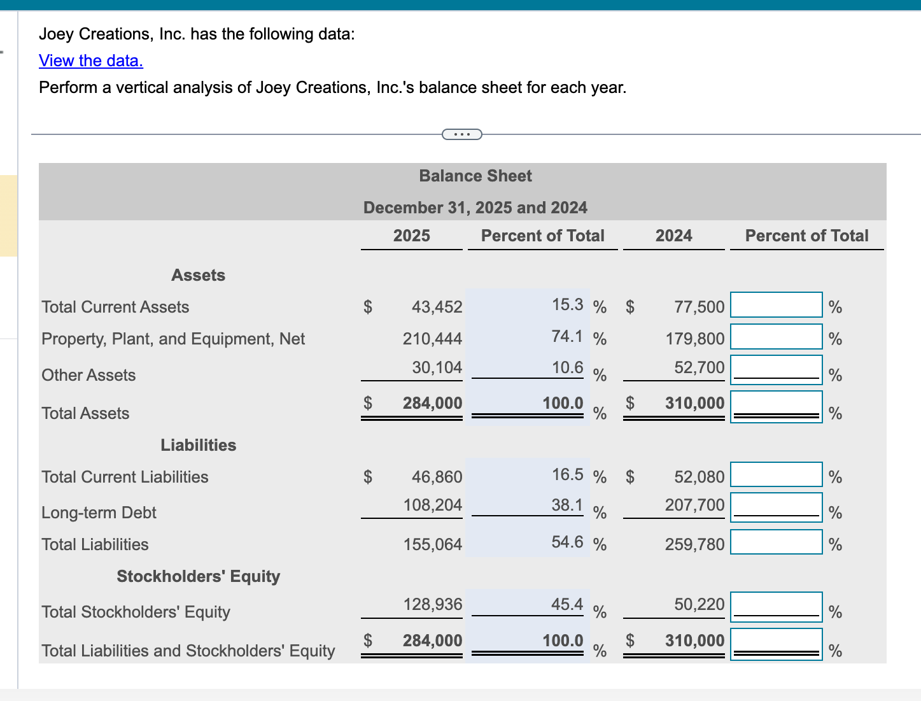Click the 2024 percent box for Property, Plant, and Equipment
Viewport: 921px width, 701px height.
click(x=776, y=336)
